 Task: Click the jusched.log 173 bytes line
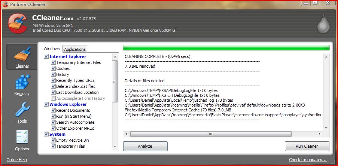pos(179,100)
